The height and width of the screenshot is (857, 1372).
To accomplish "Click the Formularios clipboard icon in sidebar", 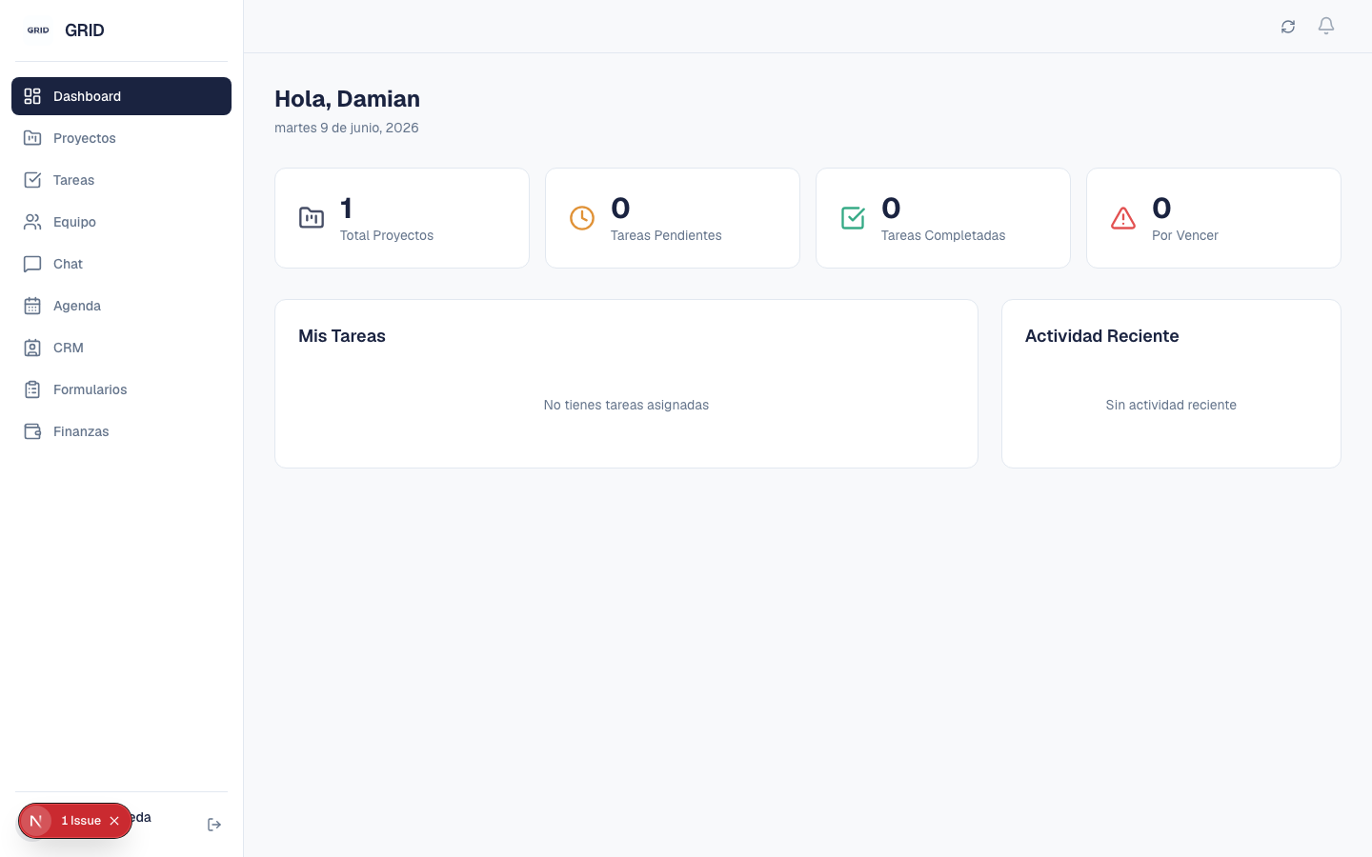I will 32,389.
